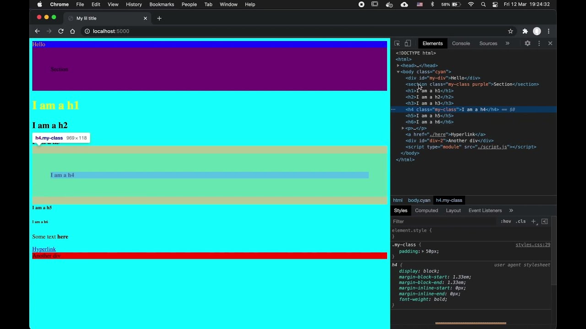This screenshot has width=586, height=329.
Task: Open the ./script.js source link
Action: point(492,147)
